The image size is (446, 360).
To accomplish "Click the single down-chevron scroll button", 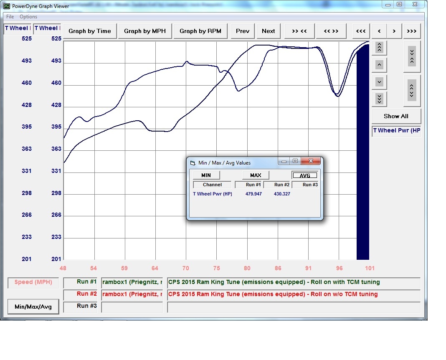I will click(x=379, y=82).
